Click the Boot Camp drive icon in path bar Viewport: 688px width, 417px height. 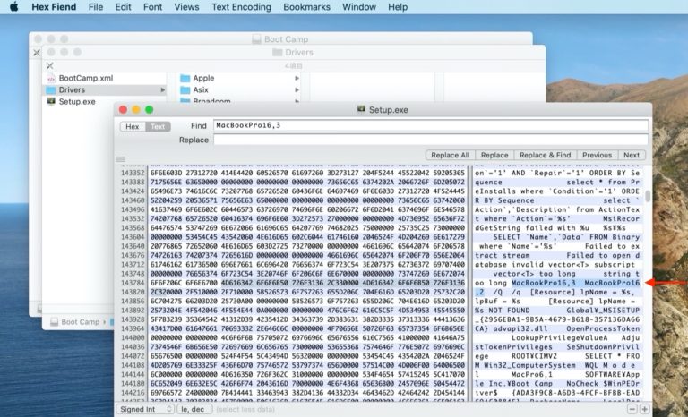54,322
